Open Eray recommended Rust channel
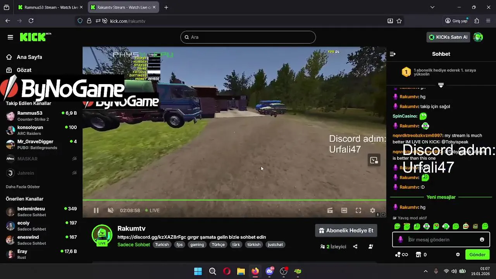 (41, 254)
